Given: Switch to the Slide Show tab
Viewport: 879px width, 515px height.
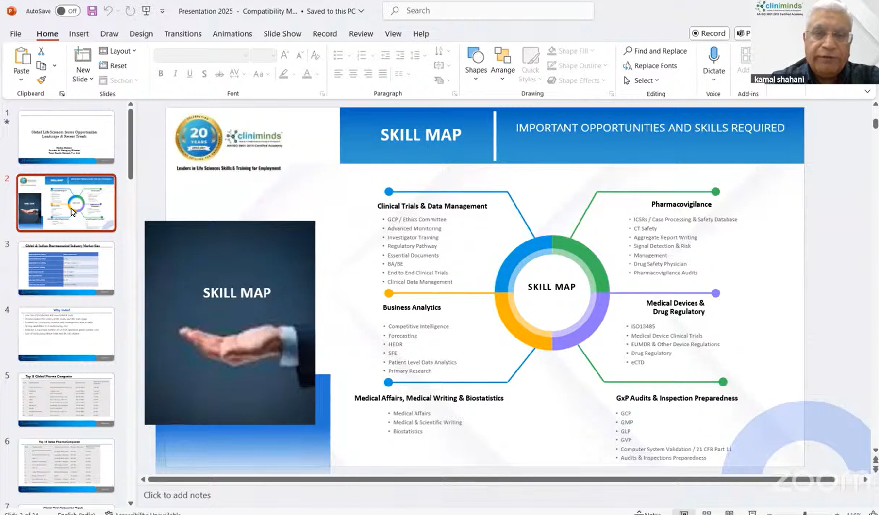Looking at the screenshot, I should click(282, 34).
